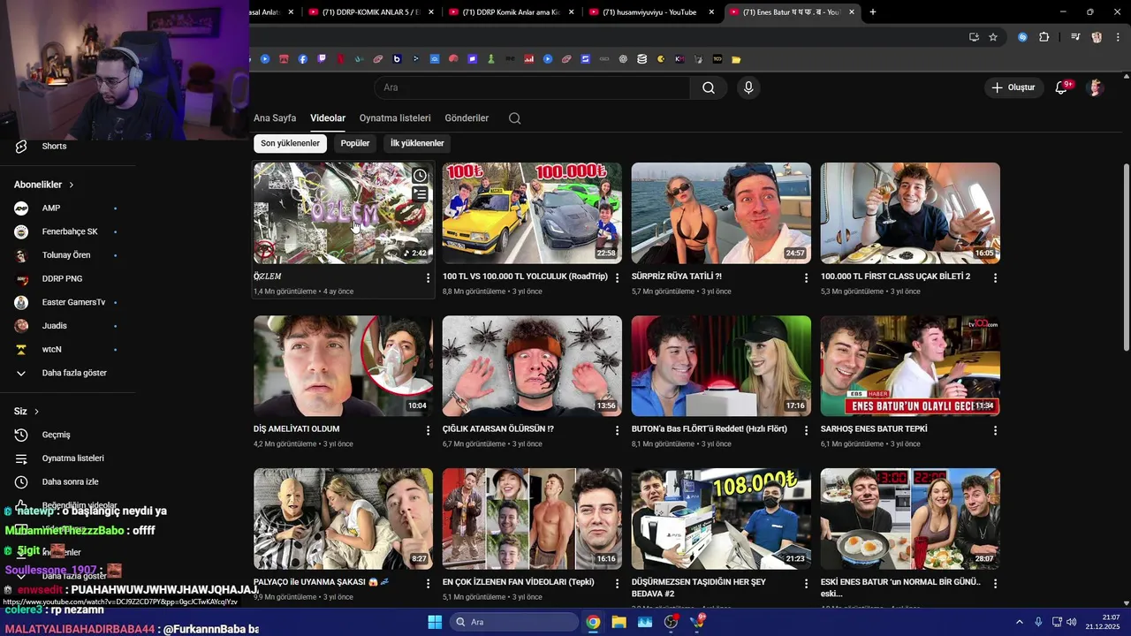Screen dimensions: 1131x636
Task: Select İlk yüklenenler filter chip
Action: pos(417,143)
